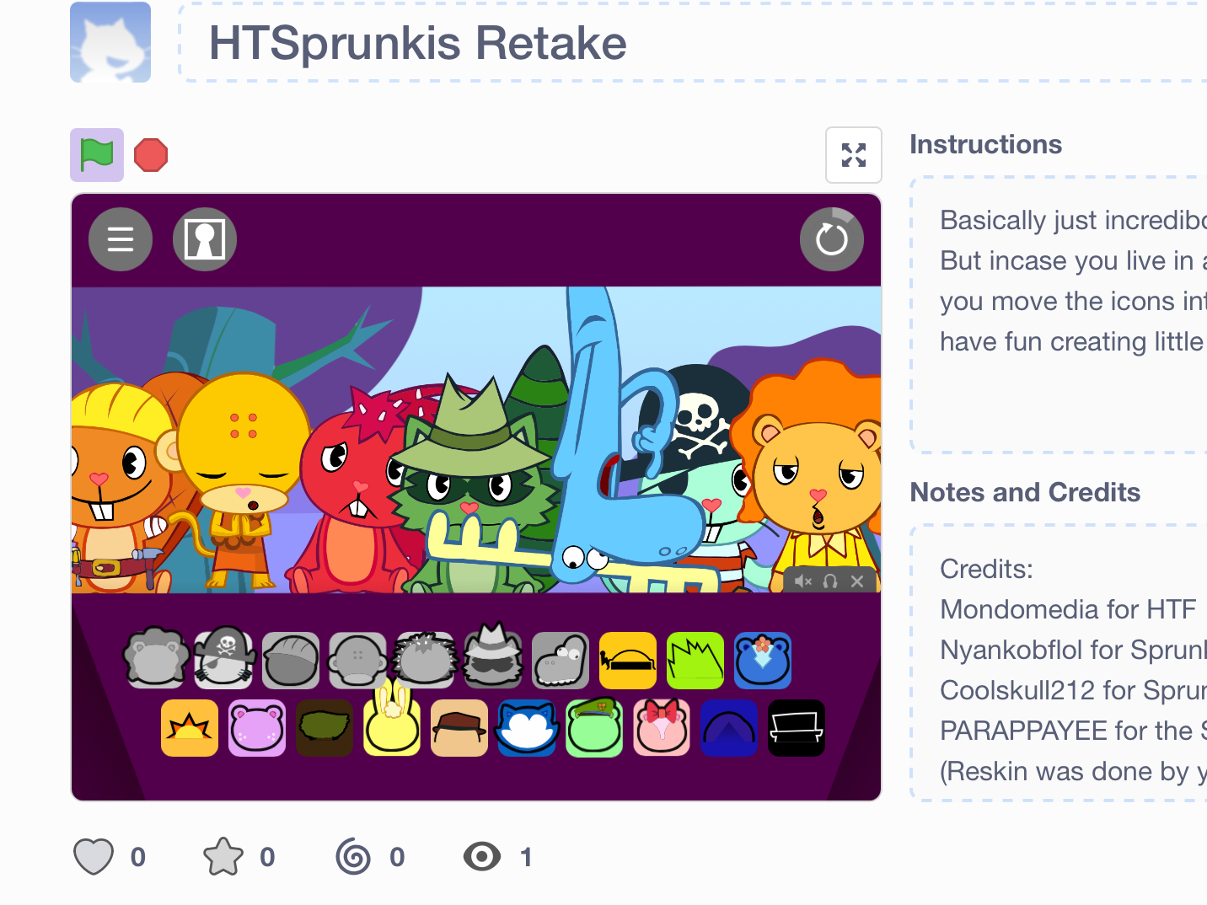Select the gray monkey head icon
This screenshot has height=905, width=1207.
coord(358,661)
